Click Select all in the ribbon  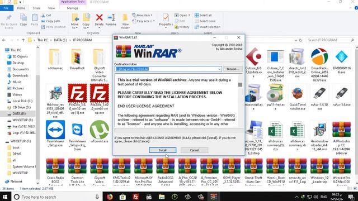point(203,15)
